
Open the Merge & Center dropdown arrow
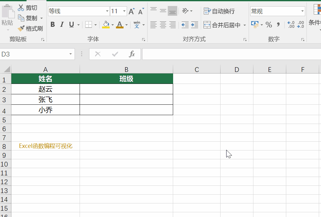click(x=245, y=25)
